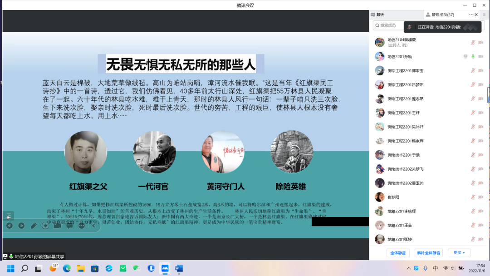The height and width of the screenshot is (276, 490).
Task: Click 全体静音 mute all button
Action: [x=398, y=253]
